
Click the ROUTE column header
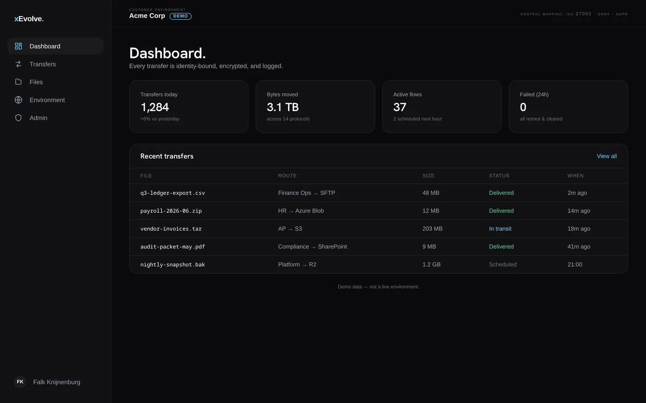(287, 175)
